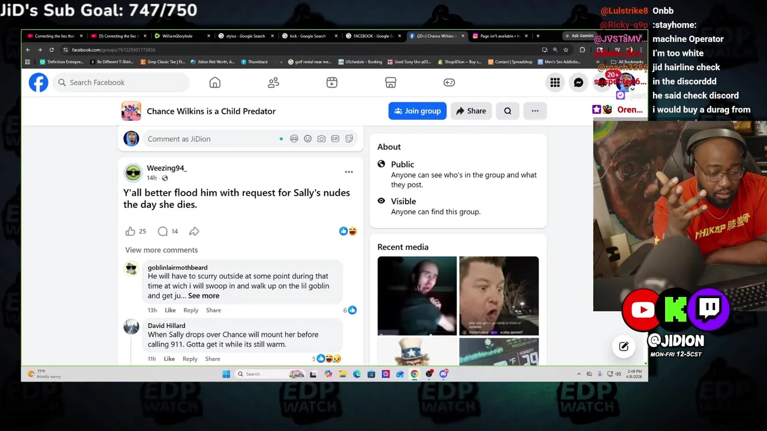Open Thumbtack bookmark
767x431 pixels.
tap(255, 62)
